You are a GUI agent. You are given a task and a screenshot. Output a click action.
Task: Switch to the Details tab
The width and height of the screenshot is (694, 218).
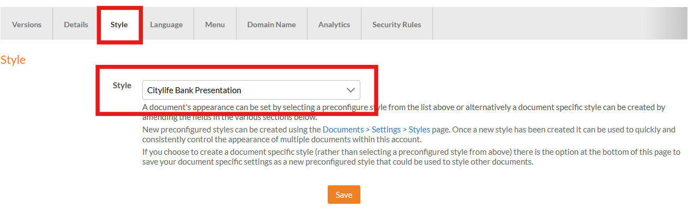76,25
